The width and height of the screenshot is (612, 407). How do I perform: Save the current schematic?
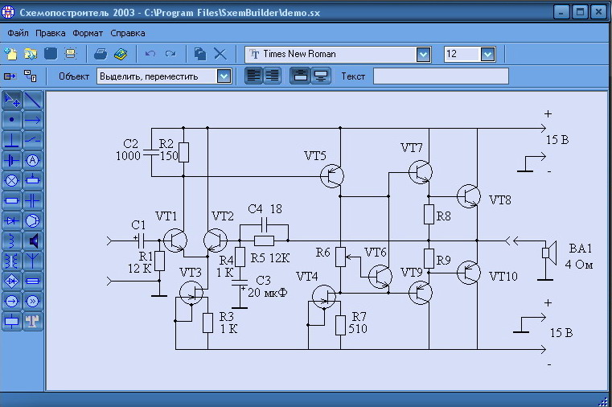pos(51,54)
